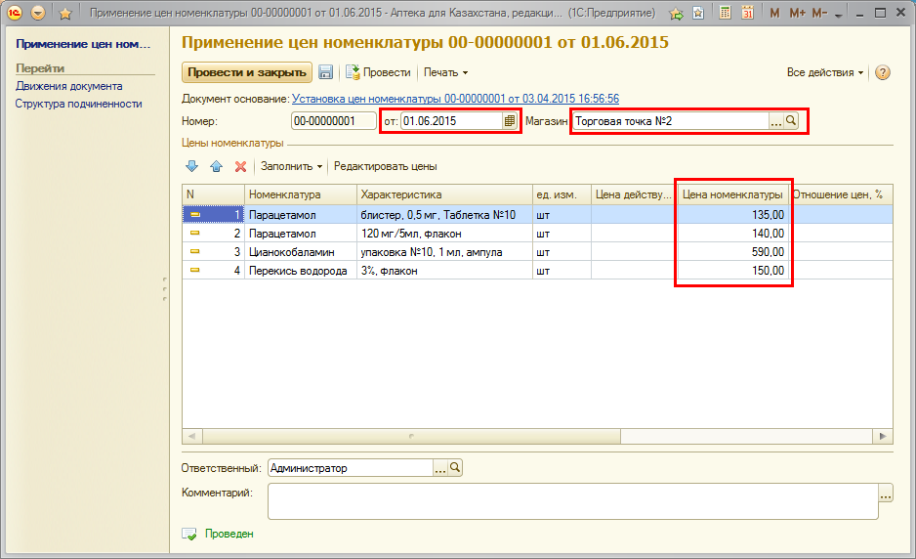Click the Провести и закрыть button
Screen dimensions: 916x559
247,72
